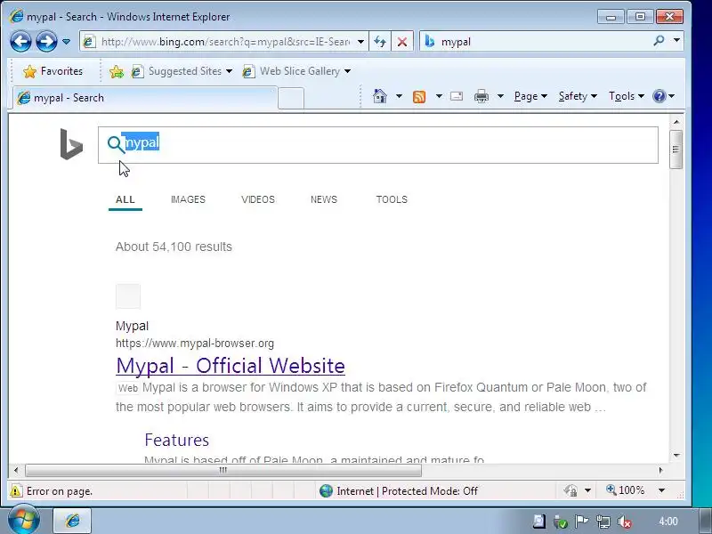Viewport: 712px width, 534px height.
Task: Click the Bing page search input
Action: tap(377, 145)
